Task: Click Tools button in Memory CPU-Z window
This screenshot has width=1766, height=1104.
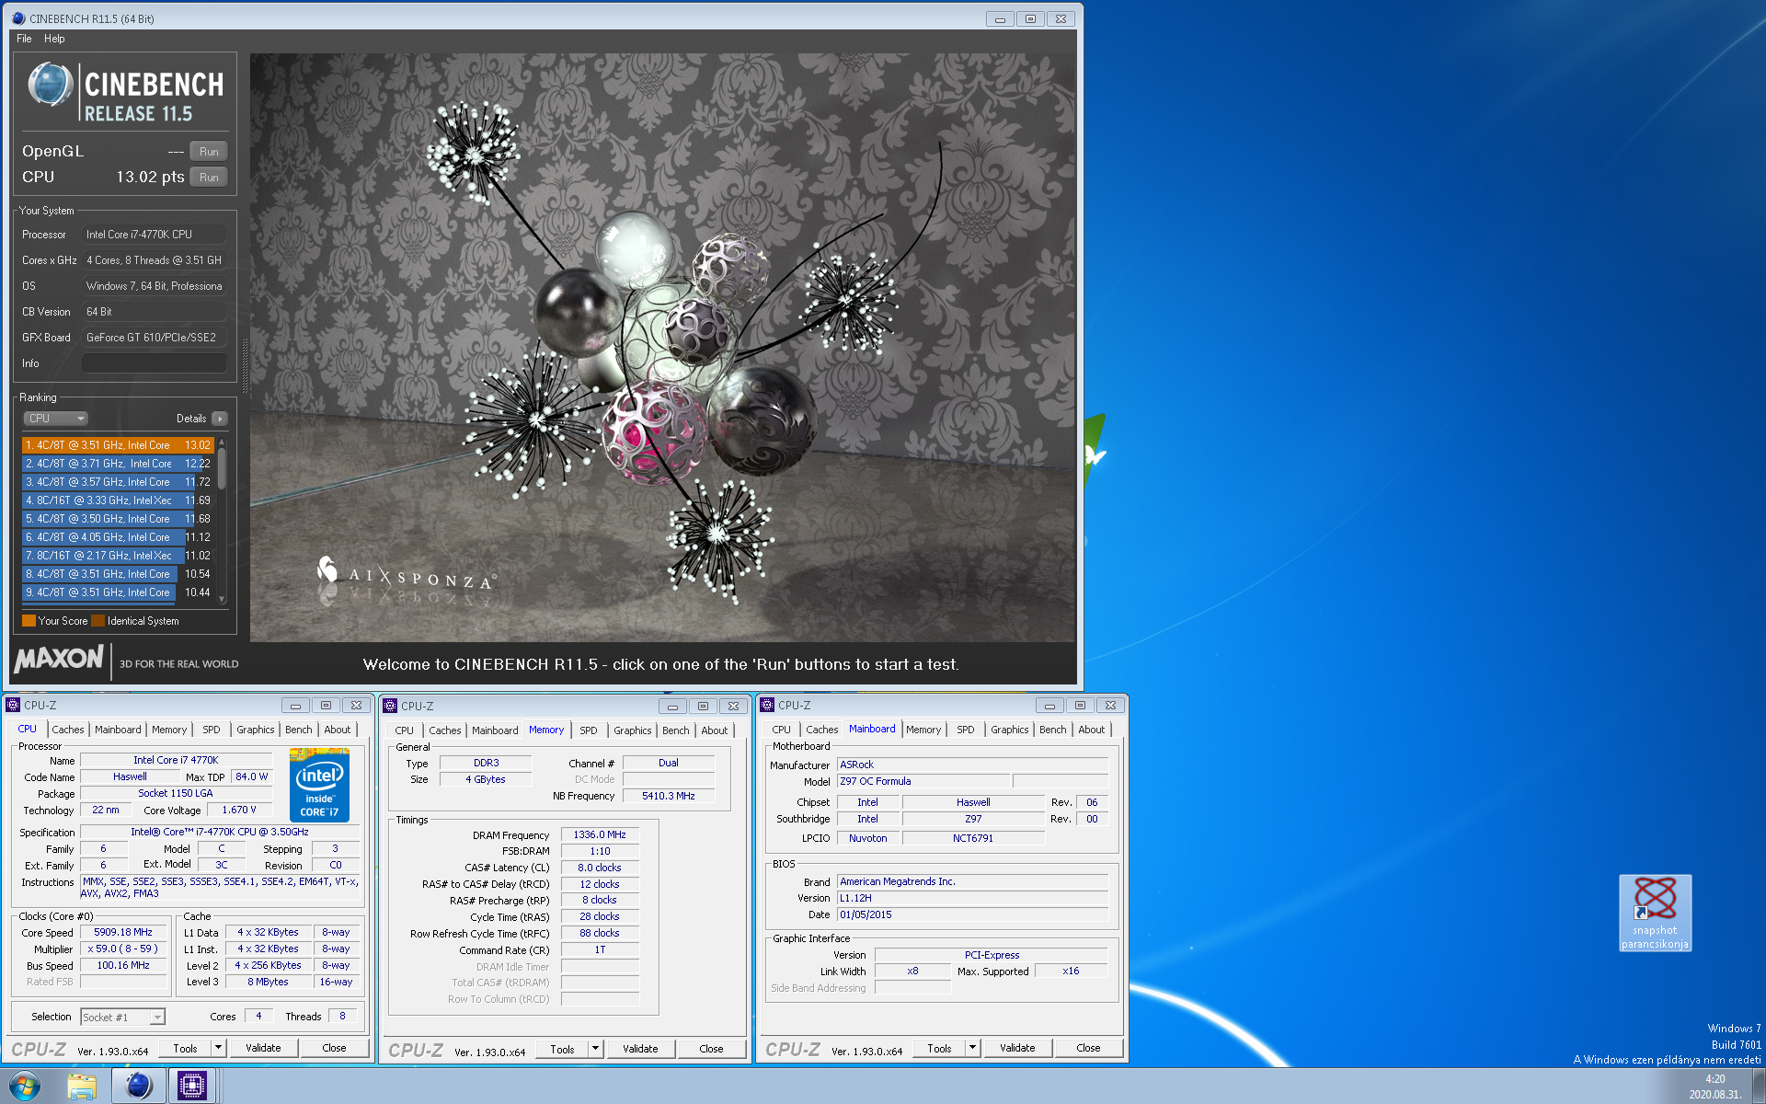Action: [x=562, y=1049]
